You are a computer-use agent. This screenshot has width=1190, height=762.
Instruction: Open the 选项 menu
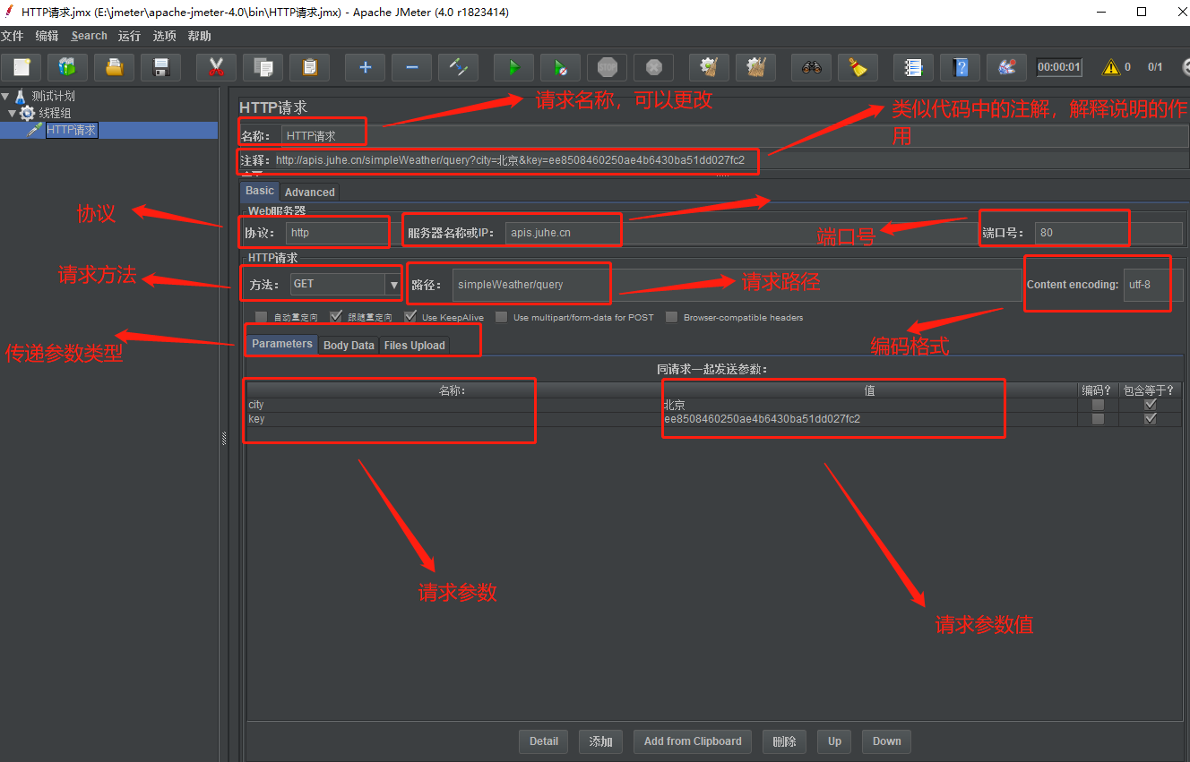pyautogui.click(x=165, y=36)
